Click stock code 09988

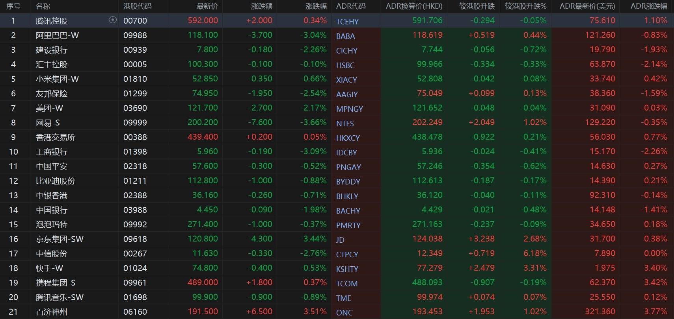tap(135, 35)
